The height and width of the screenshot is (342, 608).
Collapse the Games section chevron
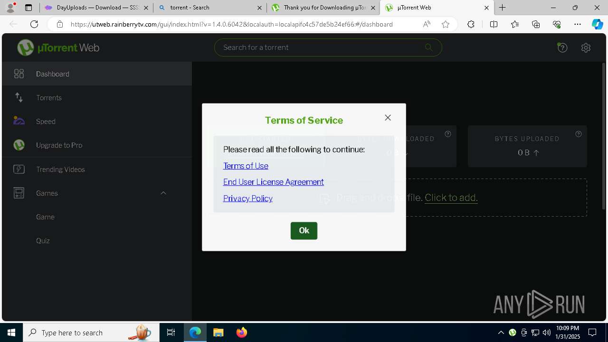point(163,193)
